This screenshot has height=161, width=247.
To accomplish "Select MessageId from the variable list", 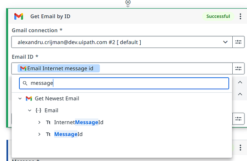I will point(68,134).
